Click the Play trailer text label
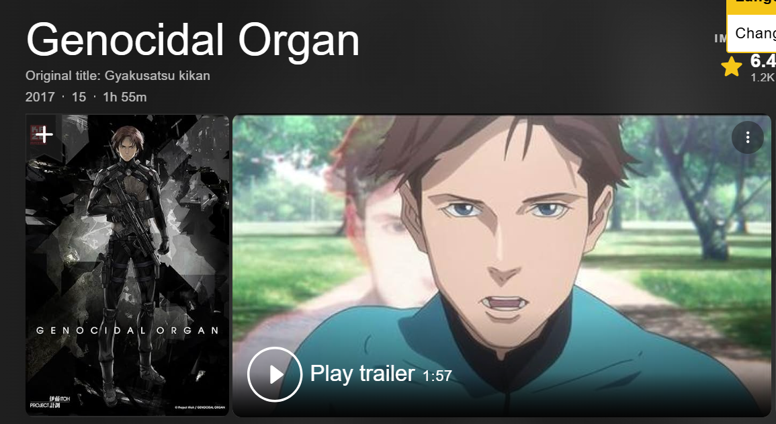 tap(362, 374)
